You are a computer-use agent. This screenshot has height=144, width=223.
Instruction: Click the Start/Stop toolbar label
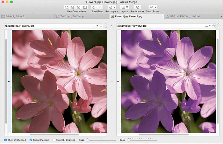[97, 11]
